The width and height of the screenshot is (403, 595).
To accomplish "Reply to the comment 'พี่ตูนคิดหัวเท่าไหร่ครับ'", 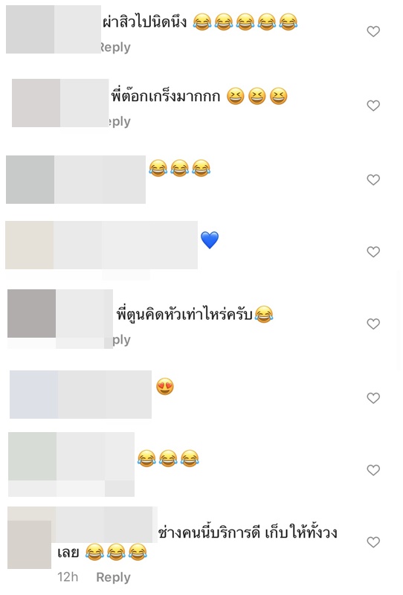I will (x=121, y=340).
